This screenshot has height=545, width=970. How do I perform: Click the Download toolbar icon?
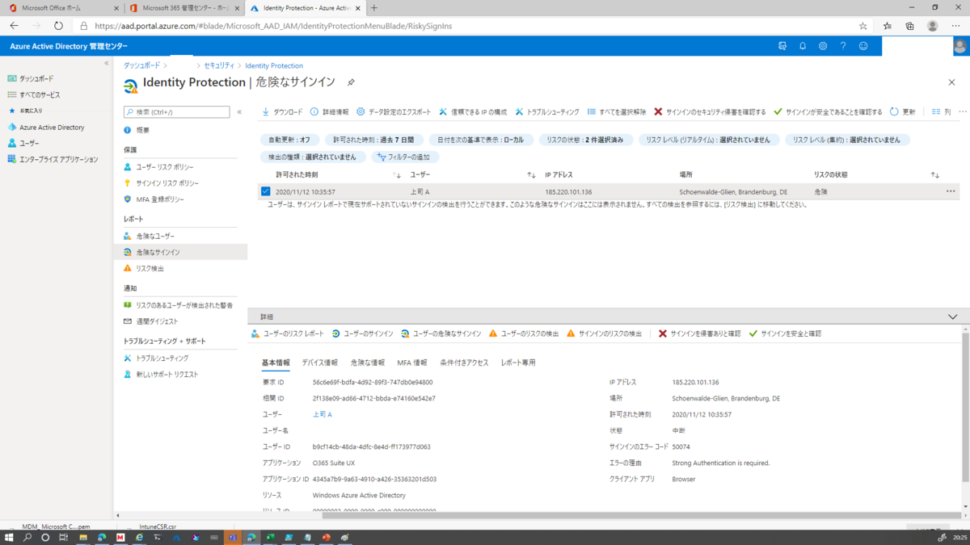pyautogui.click(x=265, y=112)
